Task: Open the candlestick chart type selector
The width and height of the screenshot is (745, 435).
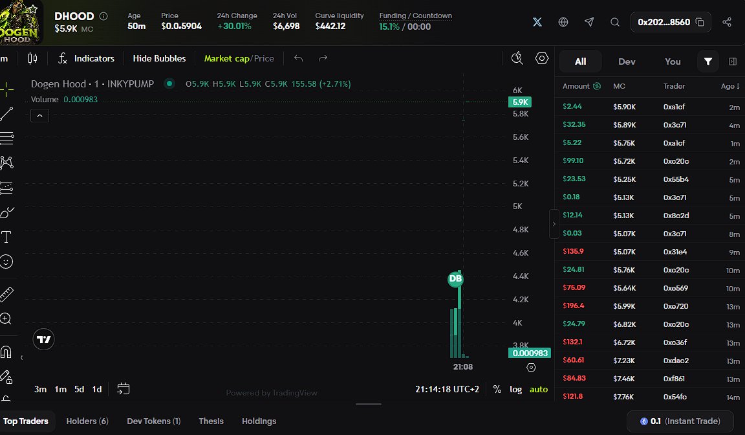Action: pyautogui.click(x=32, y=58)
